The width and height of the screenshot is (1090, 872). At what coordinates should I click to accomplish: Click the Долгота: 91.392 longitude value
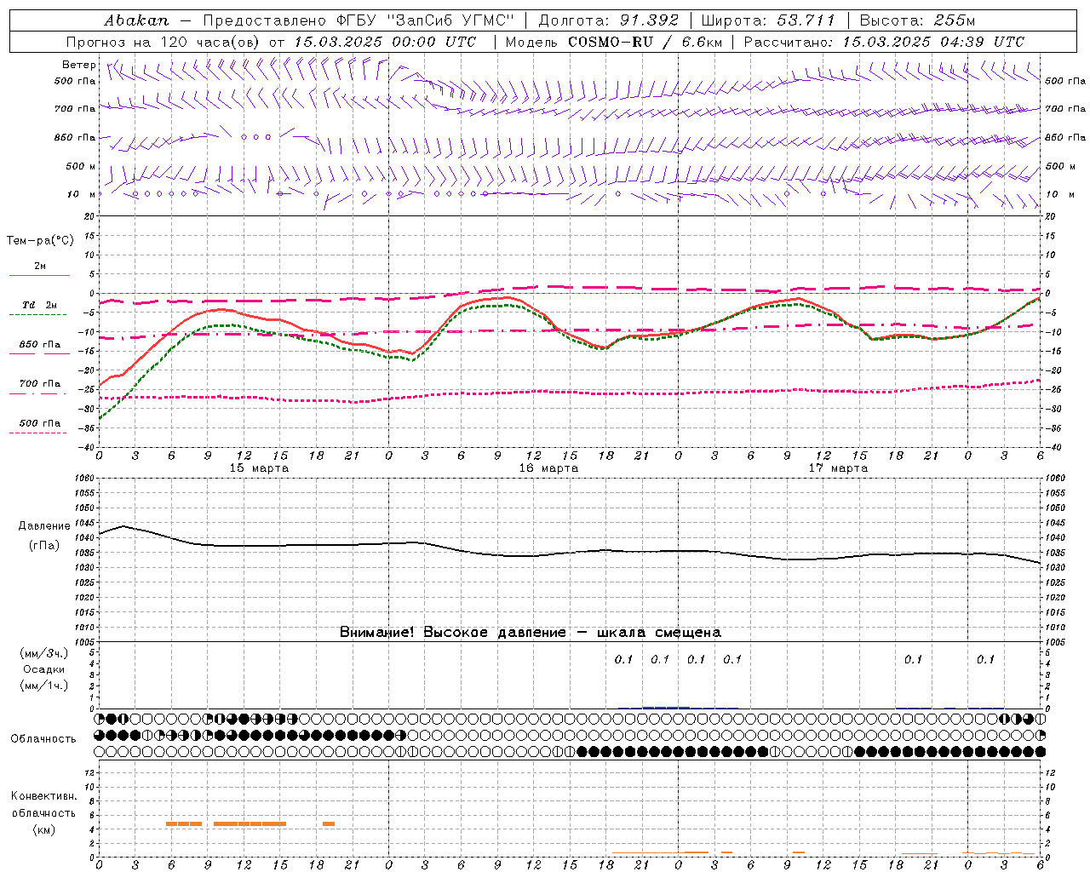pyautogui.click(x=609, y=20)
